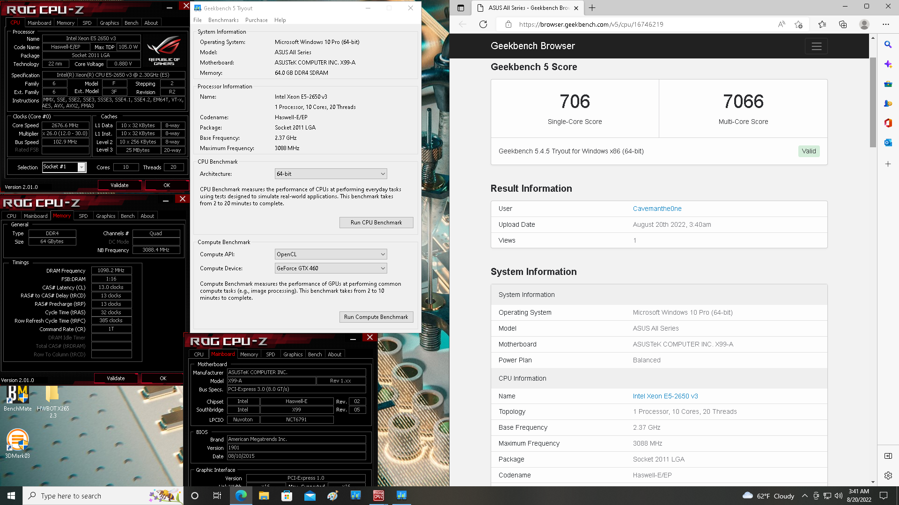Click the Valid badge on Geekbench result
The width and height of the screenshot is (899, 505).
tap(809, 151)
